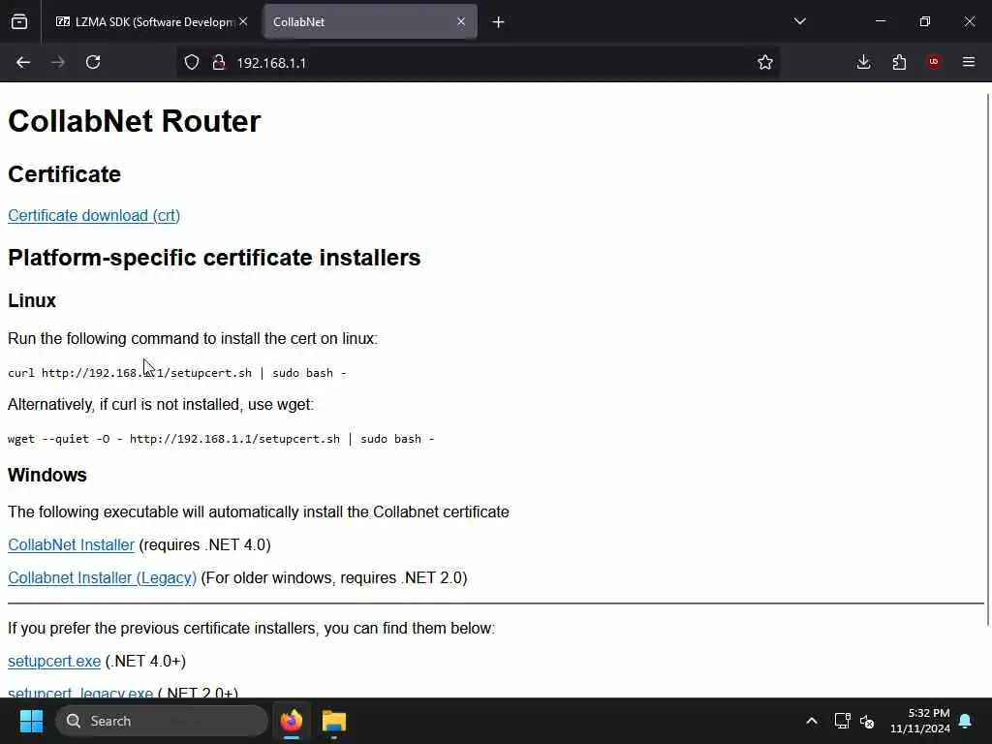
Task: Click the Windows subheading
Action: (x=46, y=475)
